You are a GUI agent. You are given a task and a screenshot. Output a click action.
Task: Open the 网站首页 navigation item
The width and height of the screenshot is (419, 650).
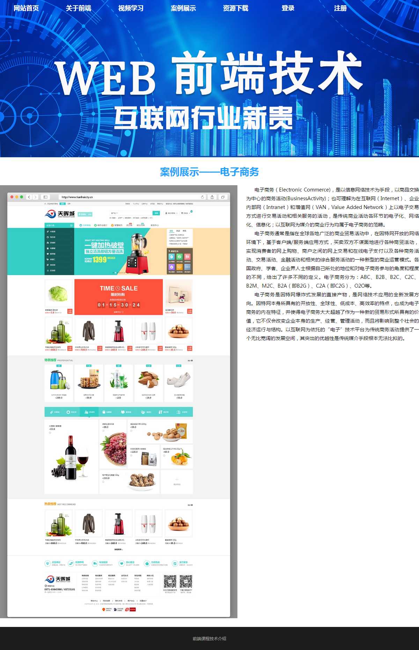26,8
